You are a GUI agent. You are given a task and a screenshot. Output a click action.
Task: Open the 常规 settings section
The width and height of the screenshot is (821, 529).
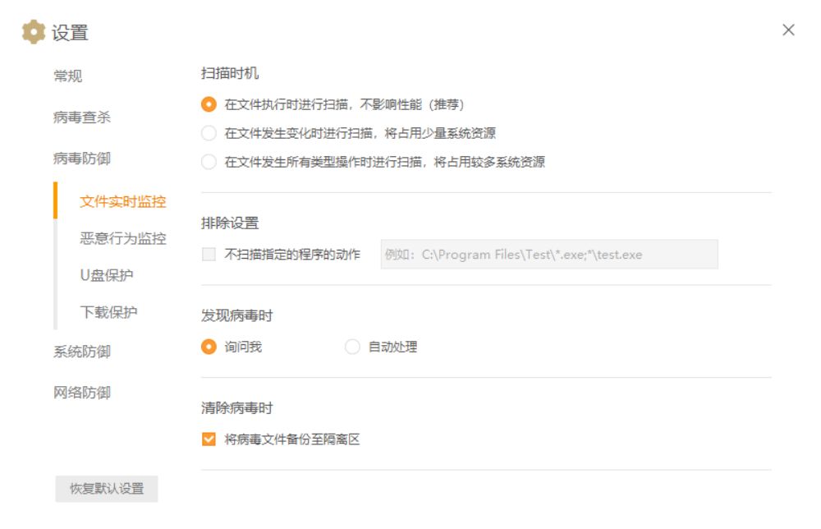67,76
